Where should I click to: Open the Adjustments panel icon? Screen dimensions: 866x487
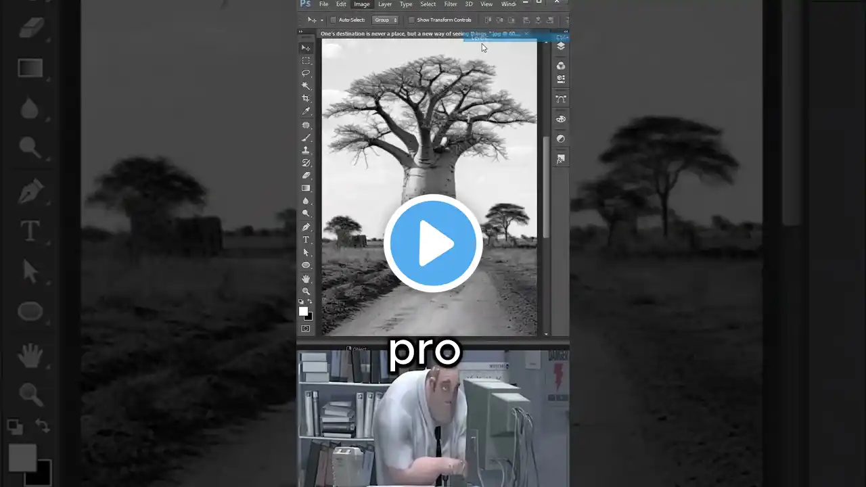pos(561,139)
